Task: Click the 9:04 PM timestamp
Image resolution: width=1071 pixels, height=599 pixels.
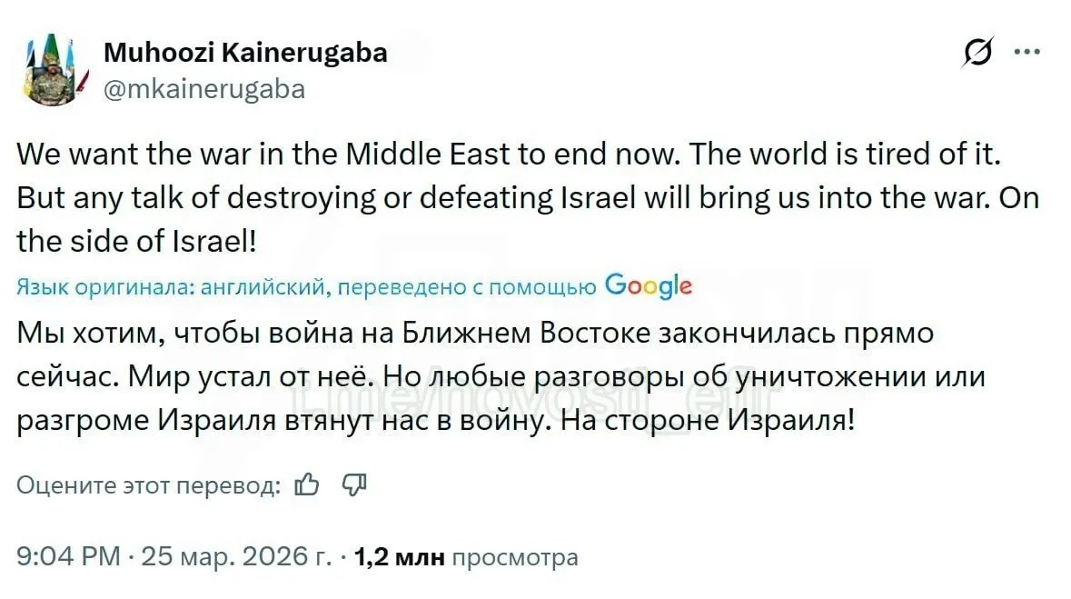Action: pyautogui.click(x=68, y=556)
